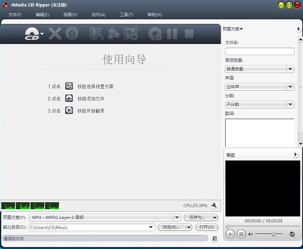This screenshot has height=249, width=303.
Task: Click the CPU usage graph
Action: point(30,205)
